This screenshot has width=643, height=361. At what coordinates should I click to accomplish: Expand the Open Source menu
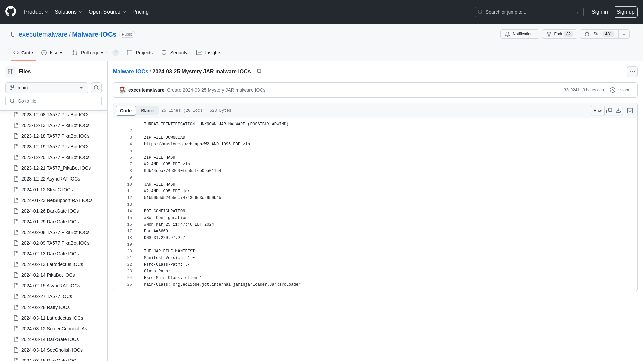(107, 12)
